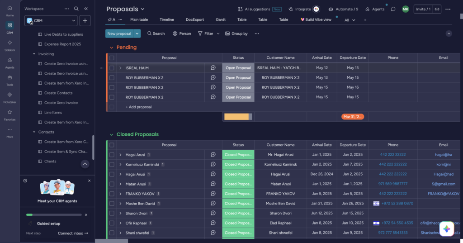Open the CRM sidebar icon
Image resolution: width=463 pixels, height=243 pixels.
click(10, 28)
